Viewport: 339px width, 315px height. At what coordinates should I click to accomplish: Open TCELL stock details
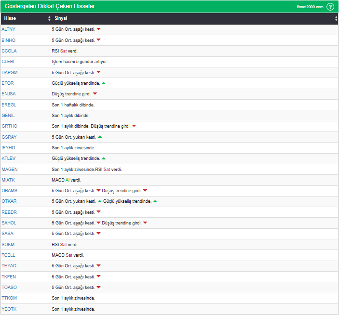click(8, 255)
